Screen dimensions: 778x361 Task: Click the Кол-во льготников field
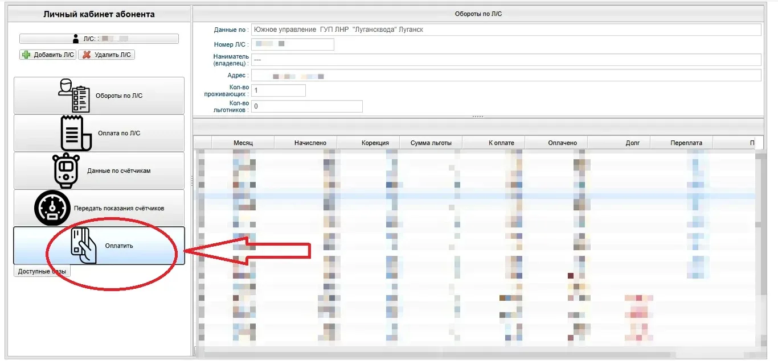tap(307, 106)
